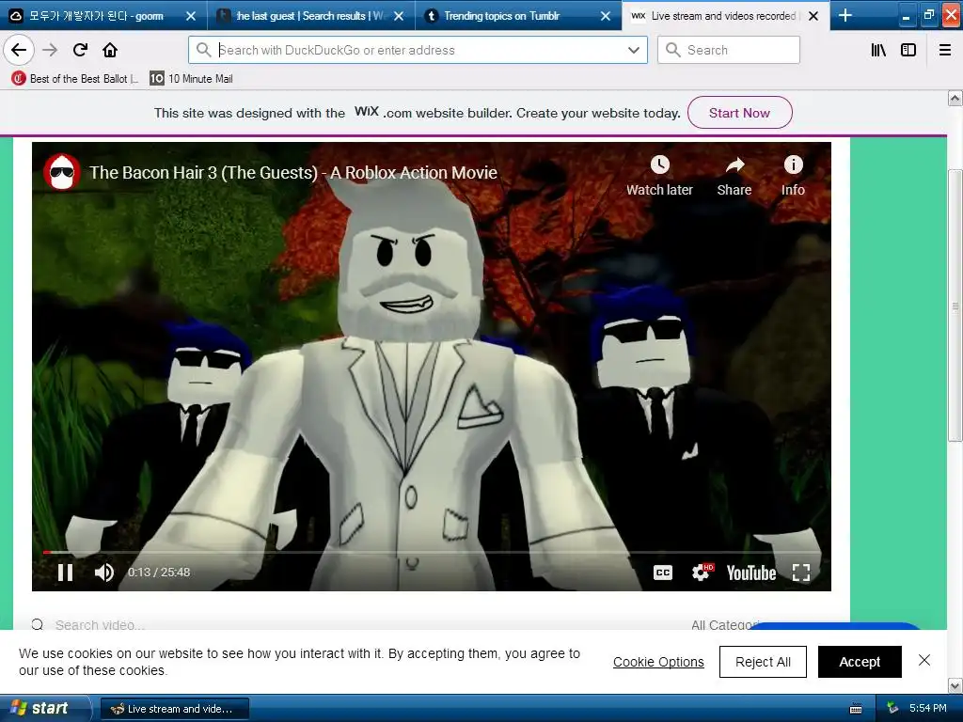Screen dimensions: 963x722
Task: Open the video title link
Action: 293,173
